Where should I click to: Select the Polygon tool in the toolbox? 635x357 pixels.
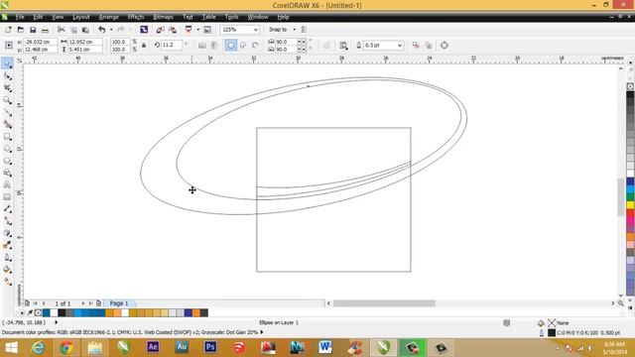pyautogui.click(x=7, y=161)
